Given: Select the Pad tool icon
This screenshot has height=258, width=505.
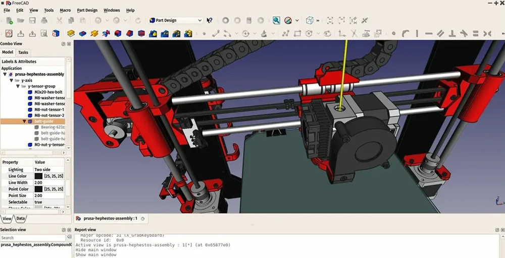Looking at the screenshot, I should click(x=71, y=34).
